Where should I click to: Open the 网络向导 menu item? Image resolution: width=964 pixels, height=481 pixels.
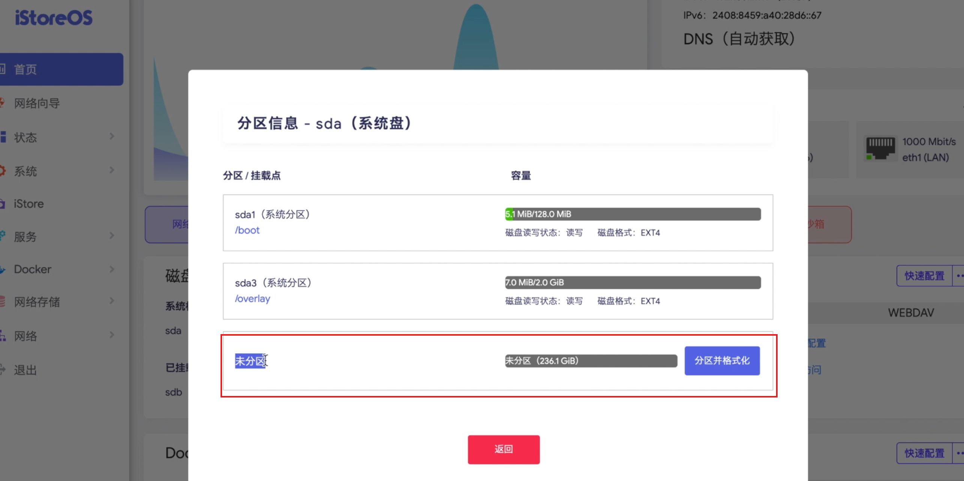coord(37,103)
